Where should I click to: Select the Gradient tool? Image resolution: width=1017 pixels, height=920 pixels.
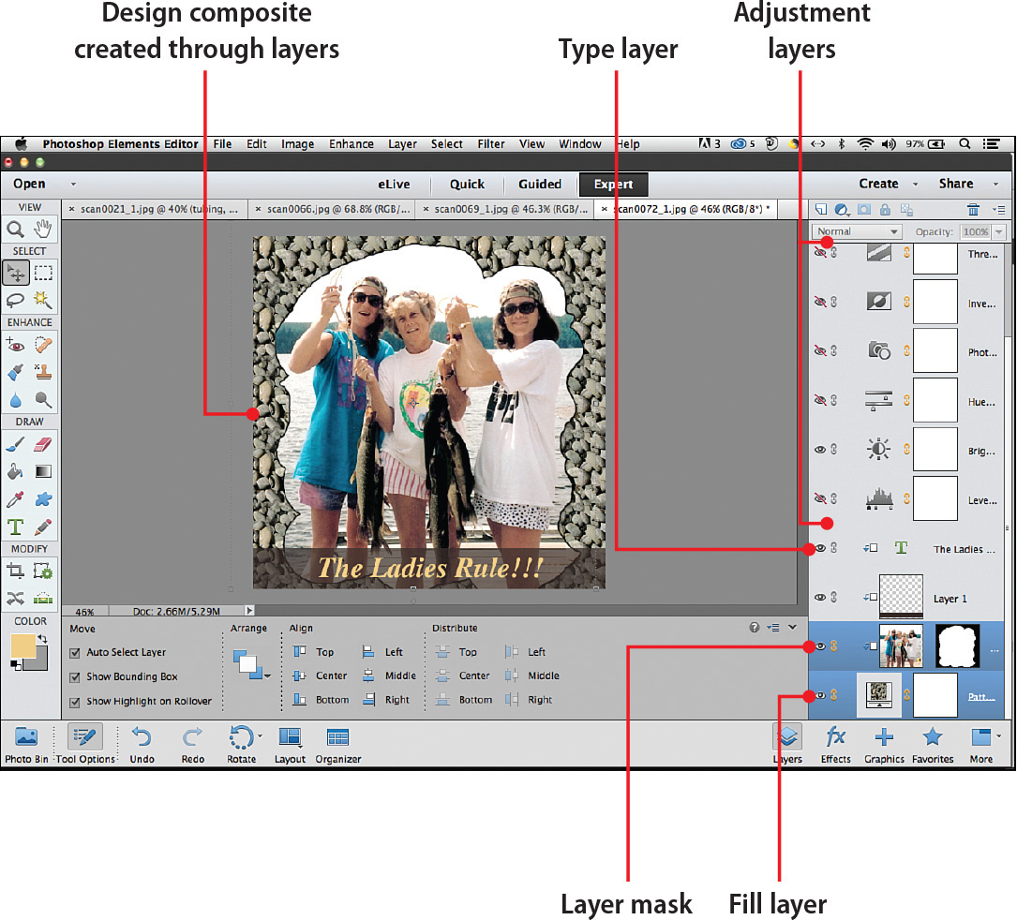coord(43,471)
